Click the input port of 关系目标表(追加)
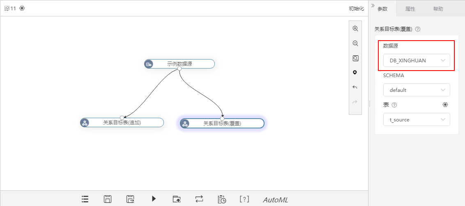This screenshot has height=206, width=465. 122,118
